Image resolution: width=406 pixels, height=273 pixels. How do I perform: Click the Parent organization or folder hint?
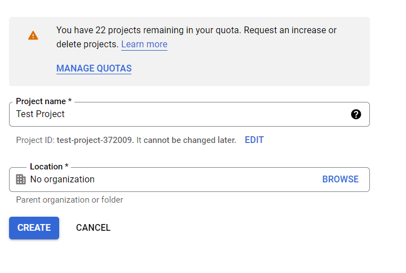69,200
